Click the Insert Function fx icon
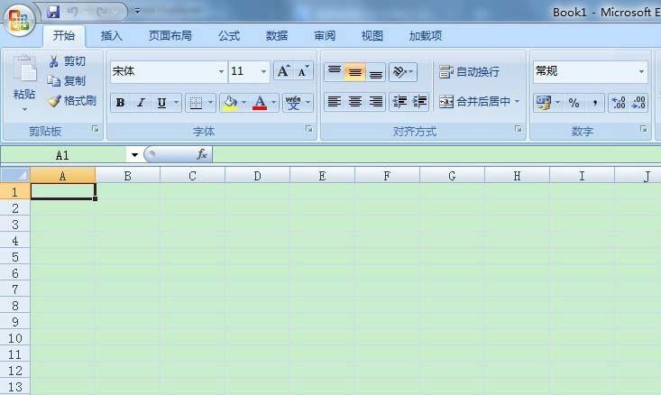The height and width of the screenshot is (395, 661). (202, 154)
